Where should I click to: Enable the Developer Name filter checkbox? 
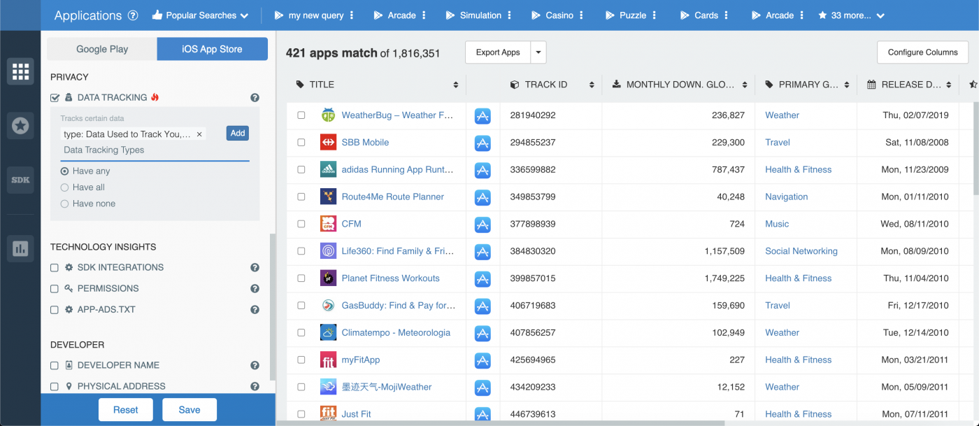pyautogui.click(x=55, y=366)
